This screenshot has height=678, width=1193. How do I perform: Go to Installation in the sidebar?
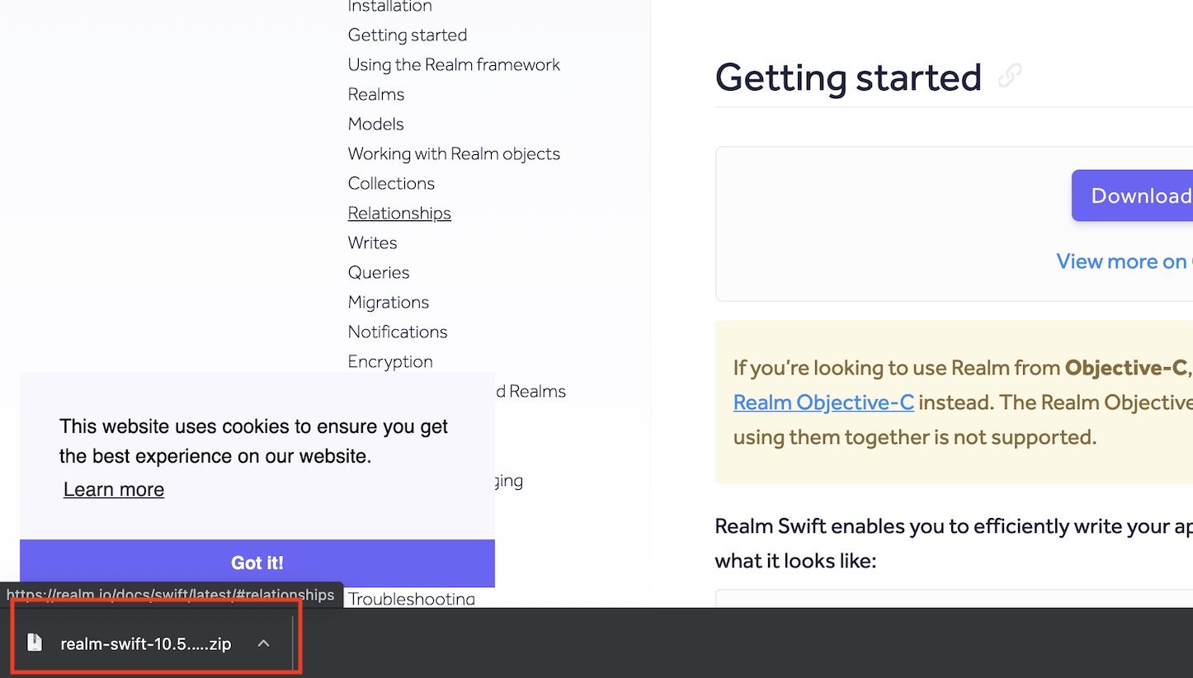[389, 7]
